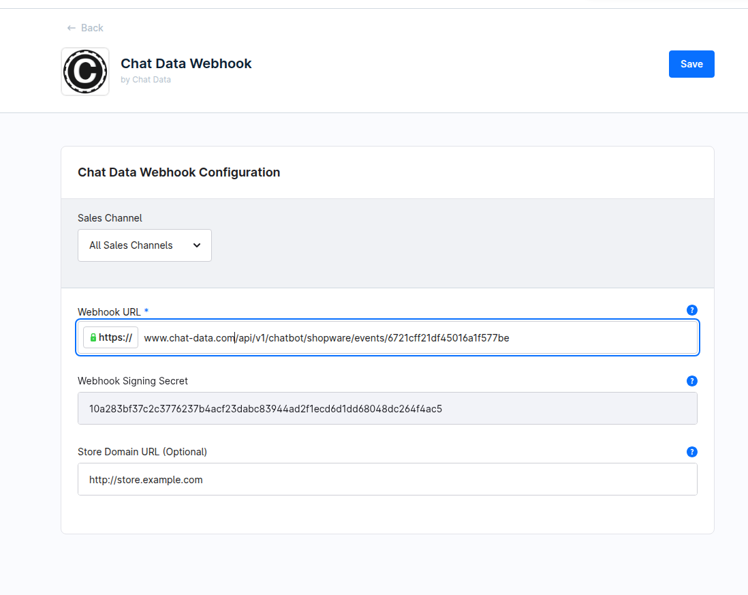Save the webhook configuration
Image resolution: width=748 pixels, height=595 pixels.
click(x=691, y=64)
